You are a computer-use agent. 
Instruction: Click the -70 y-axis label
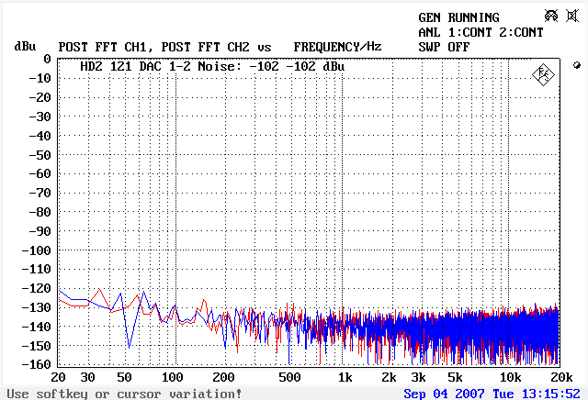[40, 193]
